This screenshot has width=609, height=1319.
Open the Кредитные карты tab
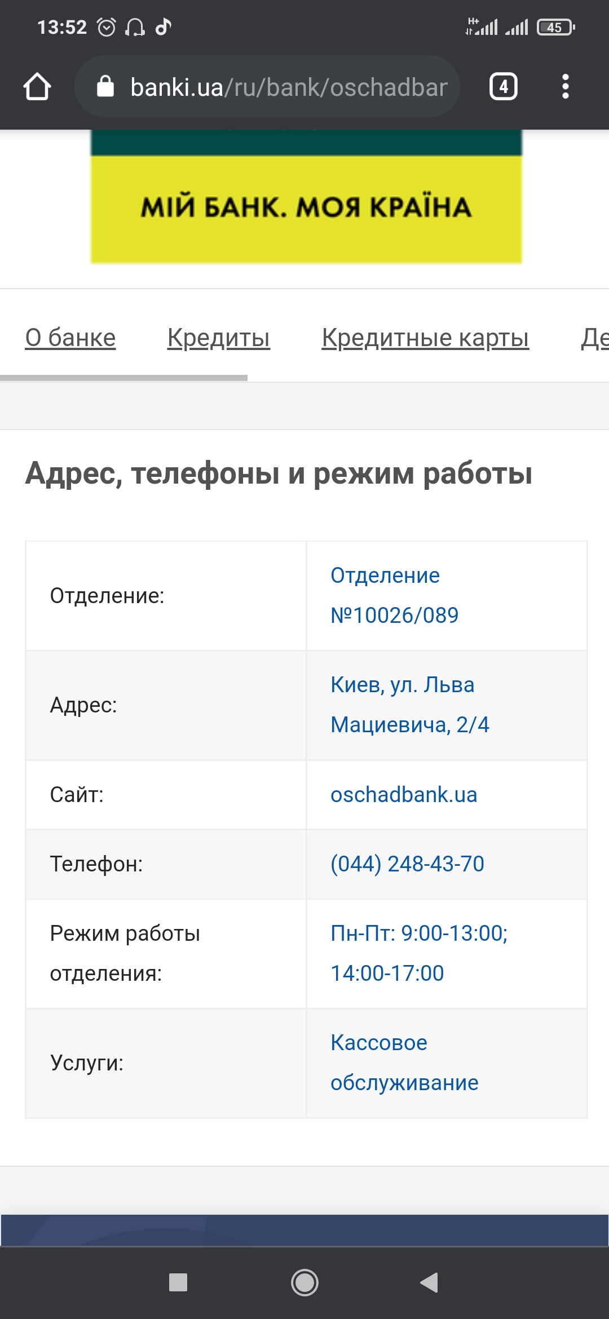click(x=425, y=338)
